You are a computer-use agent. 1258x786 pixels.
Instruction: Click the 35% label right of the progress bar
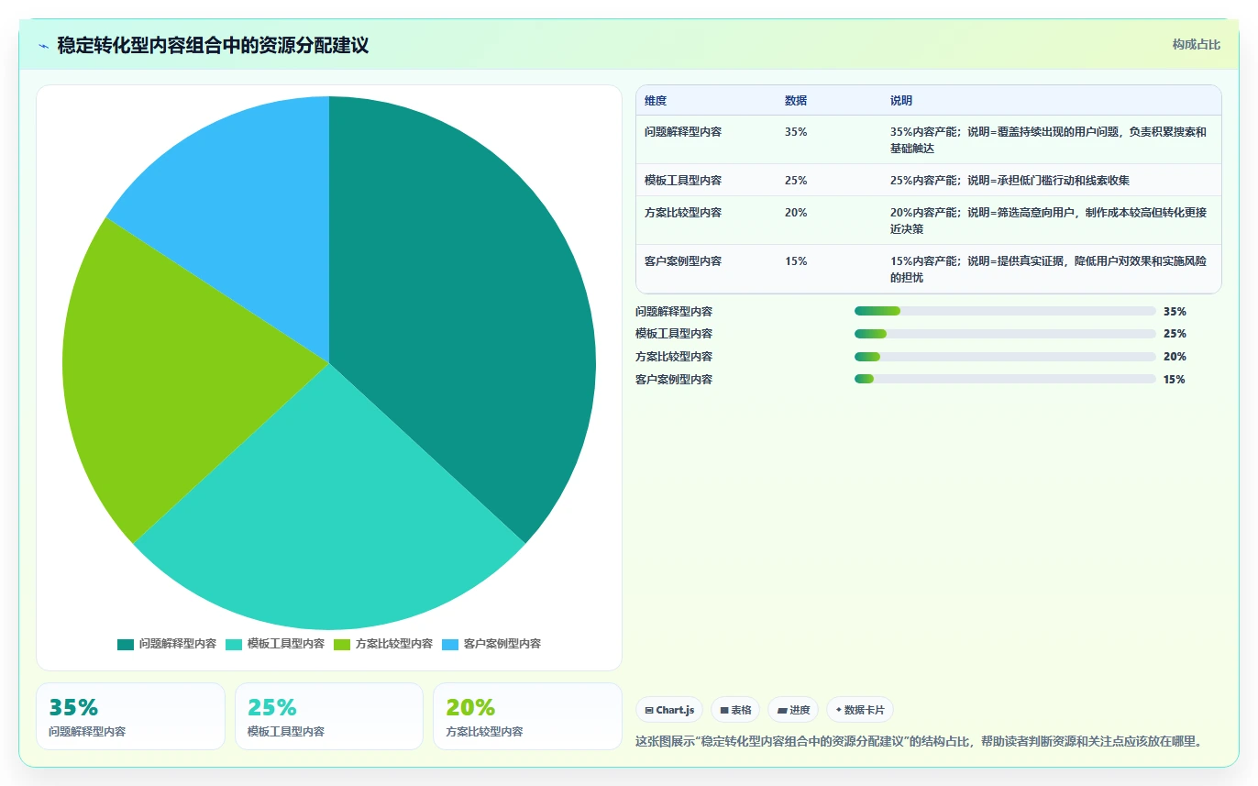tap(1175, 311)
